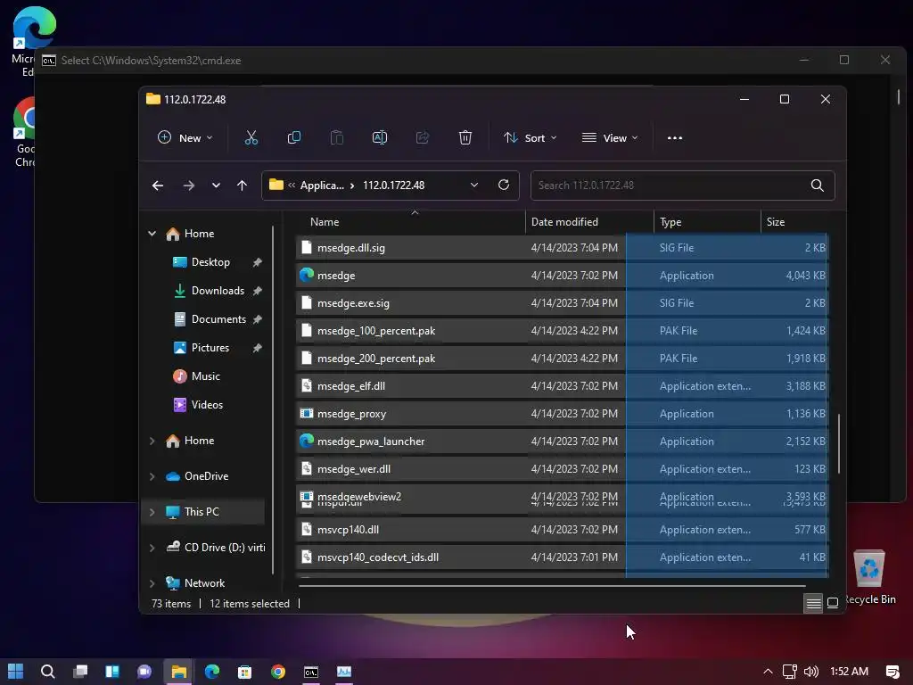Click the Copy icon in the toolbar
The image size is (913, 685).
pyautogui.click(x=294, y=138)
